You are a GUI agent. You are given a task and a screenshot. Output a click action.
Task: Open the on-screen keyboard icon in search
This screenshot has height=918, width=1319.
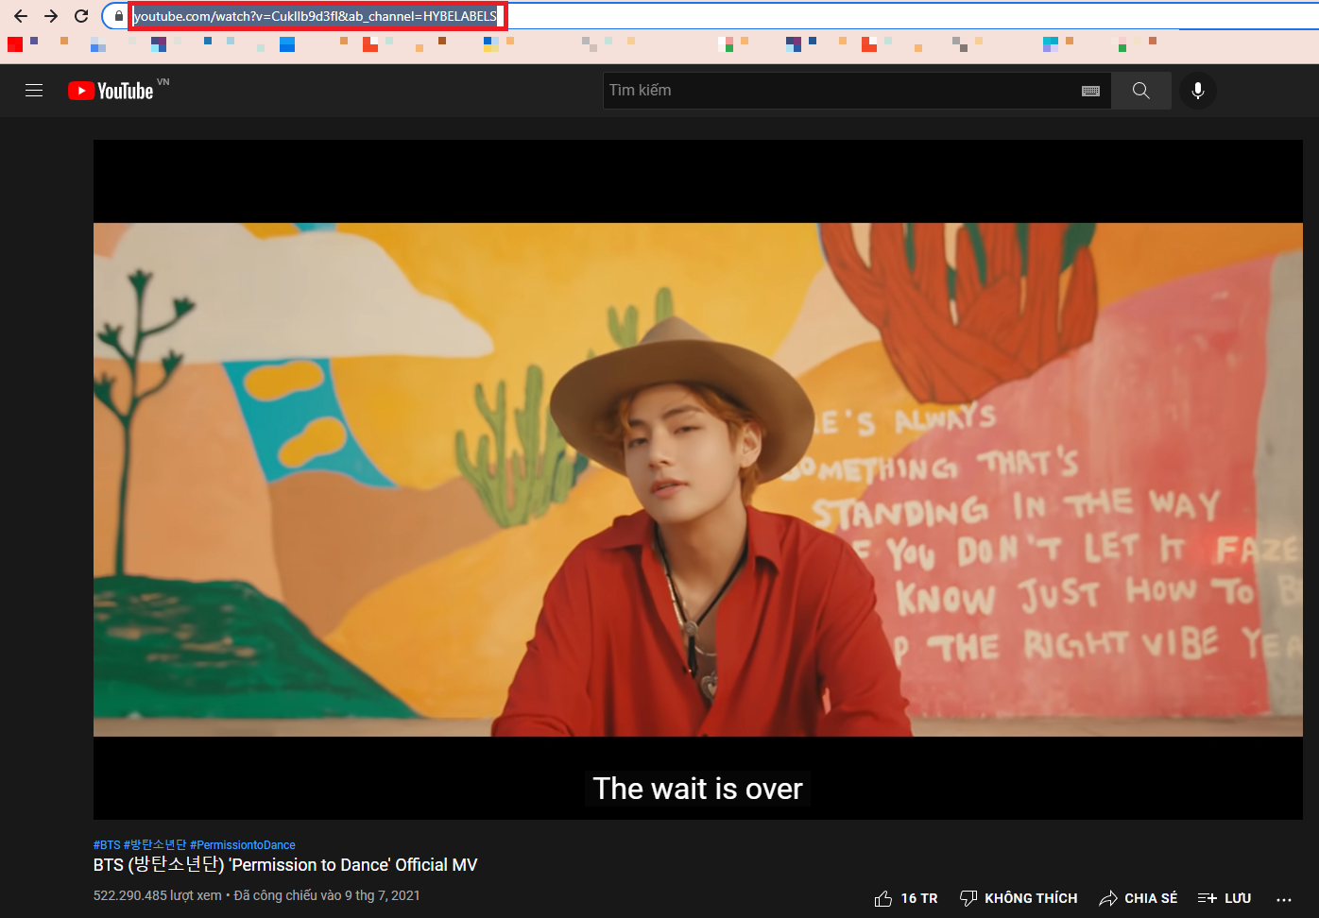[x=1090, y=91]
